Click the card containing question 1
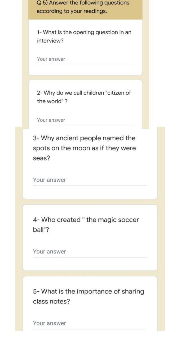This screenshot has width=191, height=339. click(x=85, y=48)
